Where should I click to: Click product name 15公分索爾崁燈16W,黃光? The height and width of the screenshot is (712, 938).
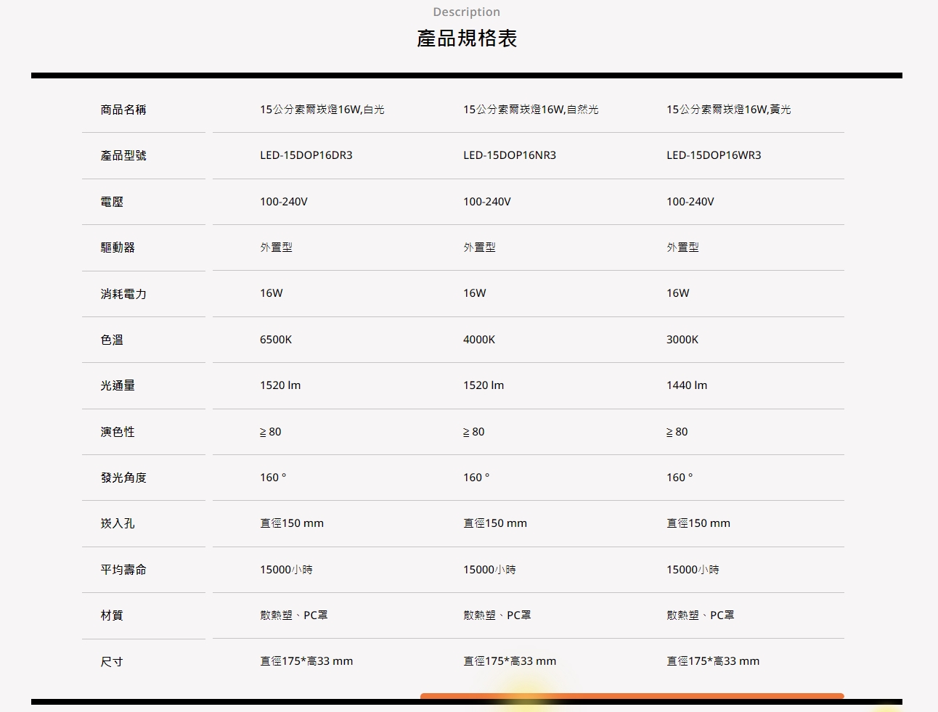(x=729, y=110)
